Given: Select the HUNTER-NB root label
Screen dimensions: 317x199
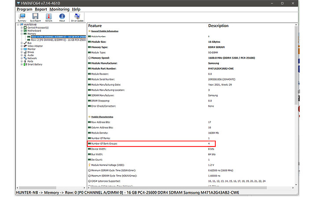Looking at the screenshot, I should coord(30,25).
